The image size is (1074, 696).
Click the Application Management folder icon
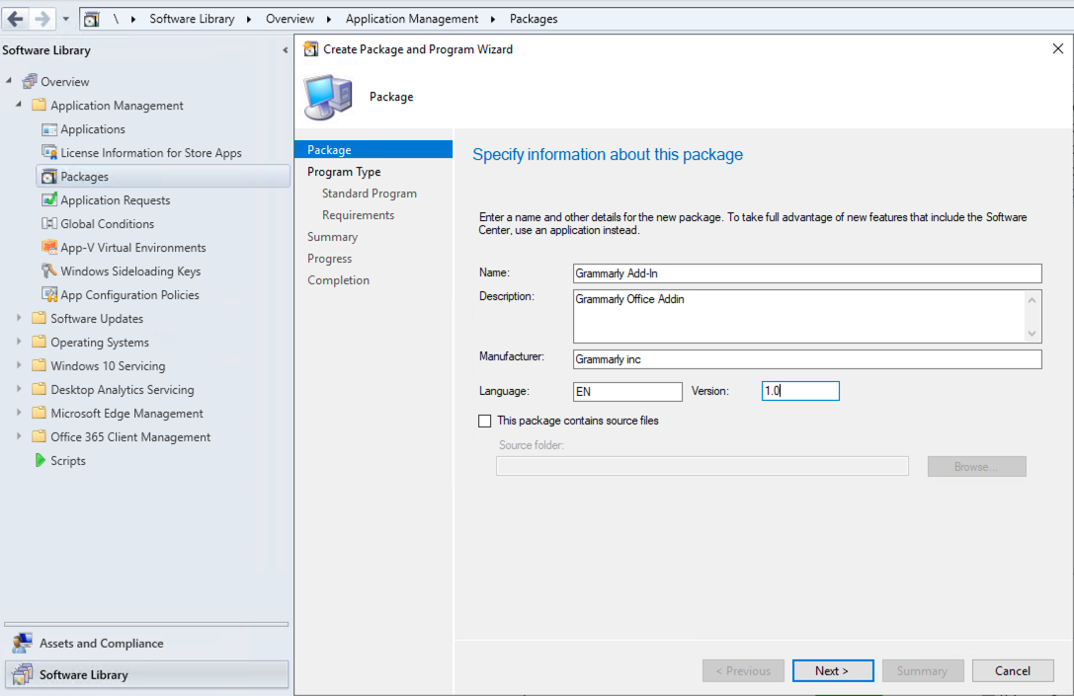click(40, 105)
